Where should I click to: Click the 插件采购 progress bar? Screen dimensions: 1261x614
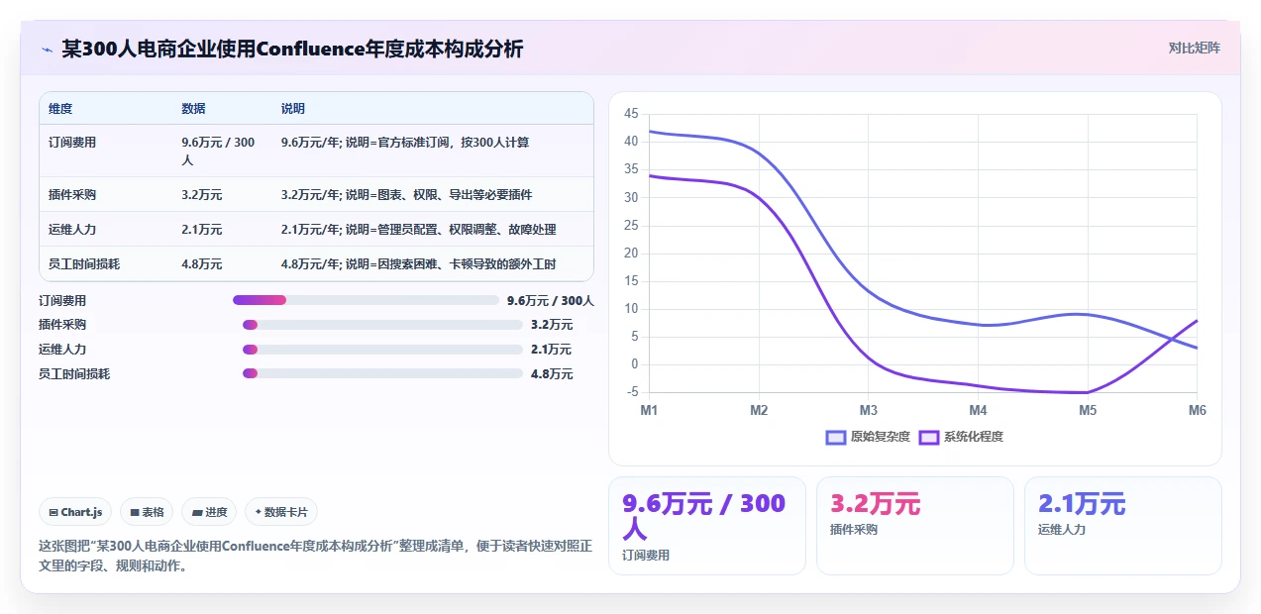pyautogui.click(x=382, y=325)
